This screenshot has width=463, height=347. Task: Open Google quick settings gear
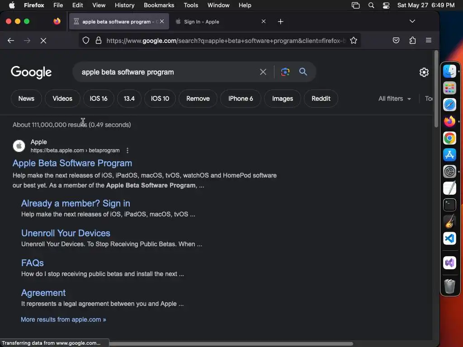424,72
